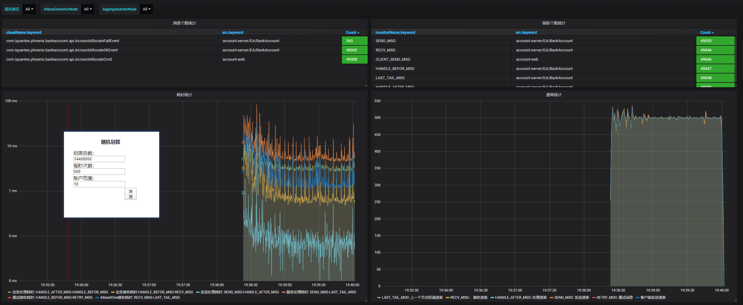Click the count cell 49308
The width and height of the screenshot is (743, 305).
354,59
